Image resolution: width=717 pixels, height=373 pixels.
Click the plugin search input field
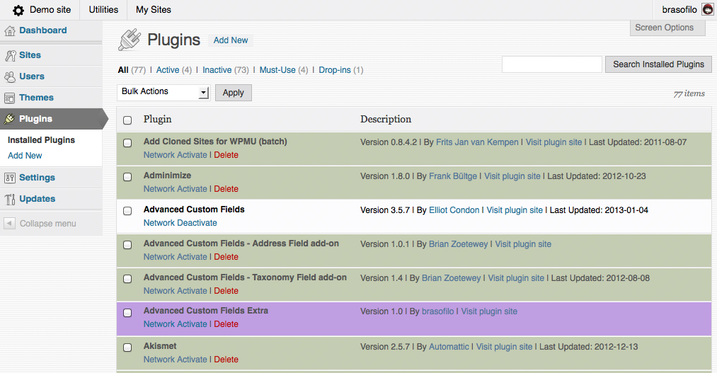552,64
